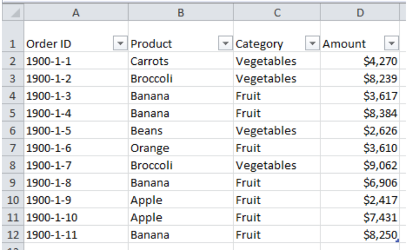
Task: Click the Select All corner triangle
Action: [13, 12]
